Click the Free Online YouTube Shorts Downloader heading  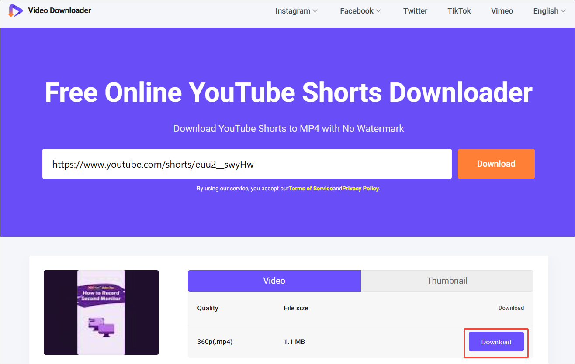(288, 93)
